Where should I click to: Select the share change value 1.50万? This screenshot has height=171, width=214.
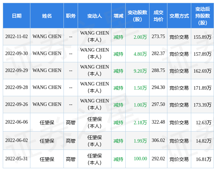tap(140, 88)
